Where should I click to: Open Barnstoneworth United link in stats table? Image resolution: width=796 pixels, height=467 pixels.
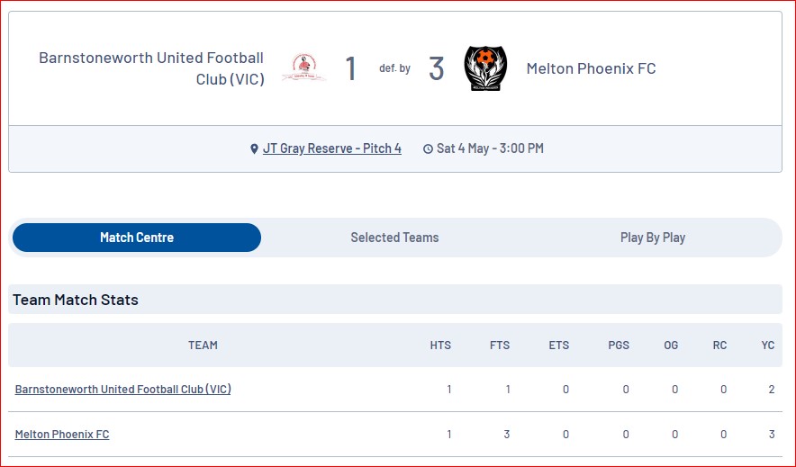click(122, 389)
